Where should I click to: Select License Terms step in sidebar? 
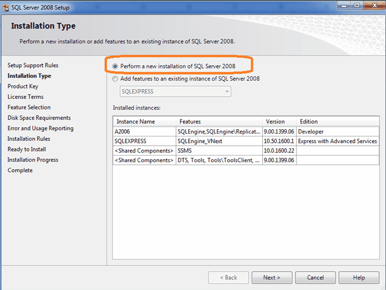point(25,97)
